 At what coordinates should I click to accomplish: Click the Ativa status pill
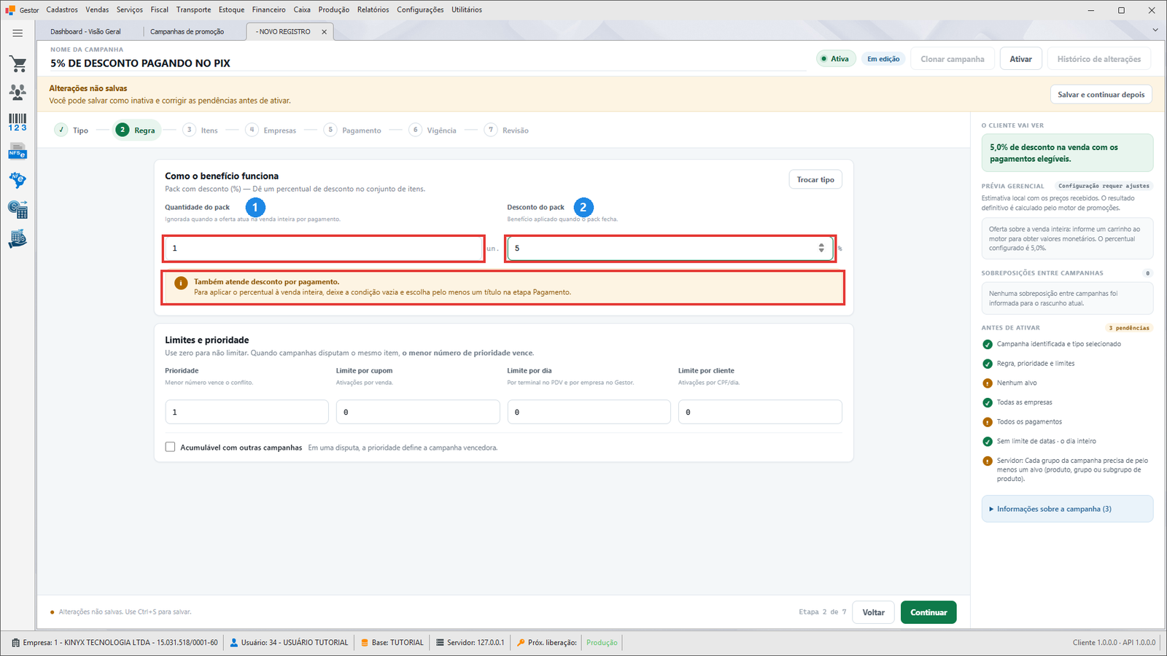835,59
